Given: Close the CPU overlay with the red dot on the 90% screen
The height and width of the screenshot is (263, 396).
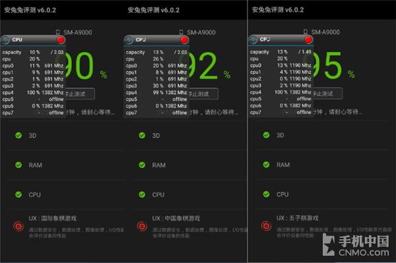Looking at the screenshot, I should [x=61, y=40].
